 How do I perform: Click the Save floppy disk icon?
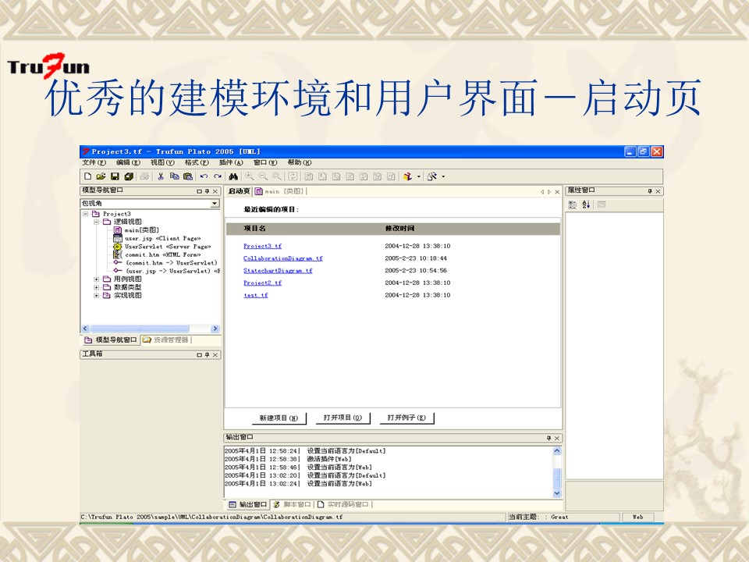[115, 176]
